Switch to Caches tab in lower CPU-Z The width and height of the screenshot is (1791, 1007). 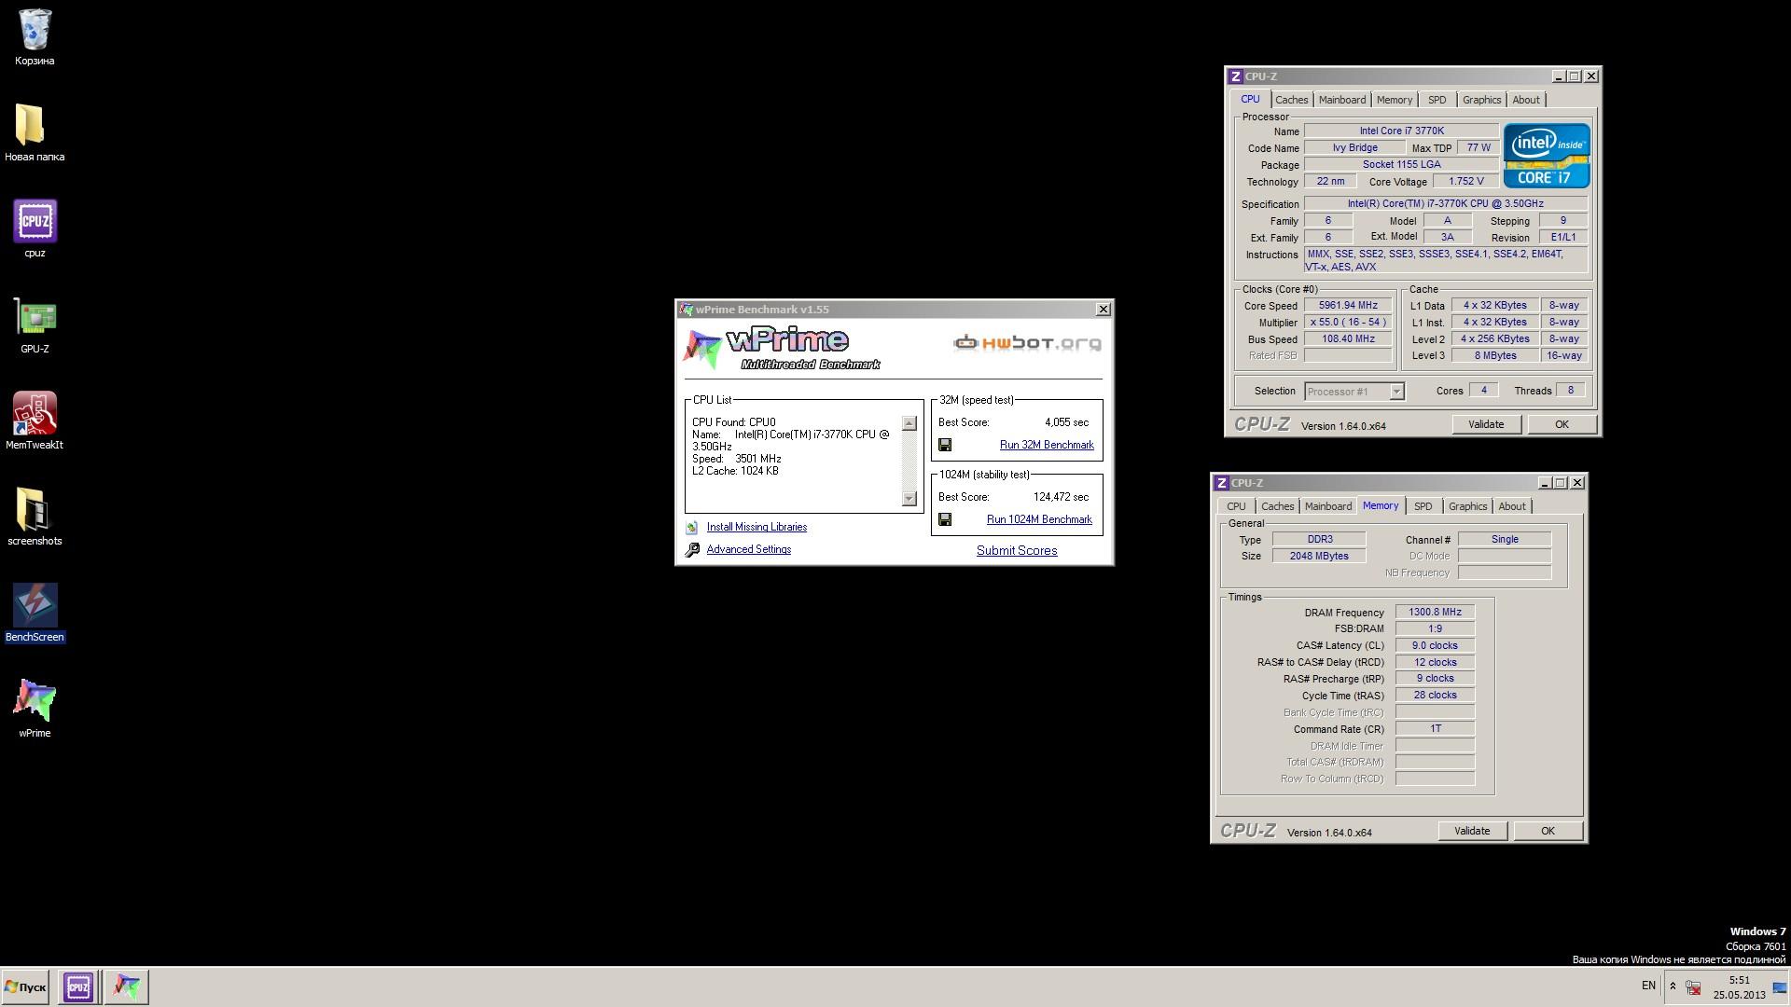tap(1277, 506)
